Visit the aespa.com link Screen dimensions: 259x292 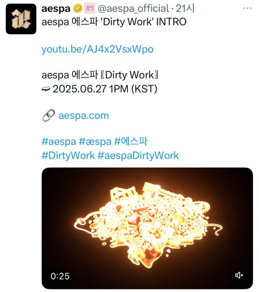coord(84,116)
